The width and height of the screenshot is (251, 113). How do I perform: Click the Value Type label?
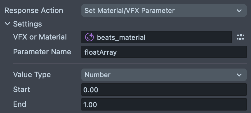click(x=32, y=75)
